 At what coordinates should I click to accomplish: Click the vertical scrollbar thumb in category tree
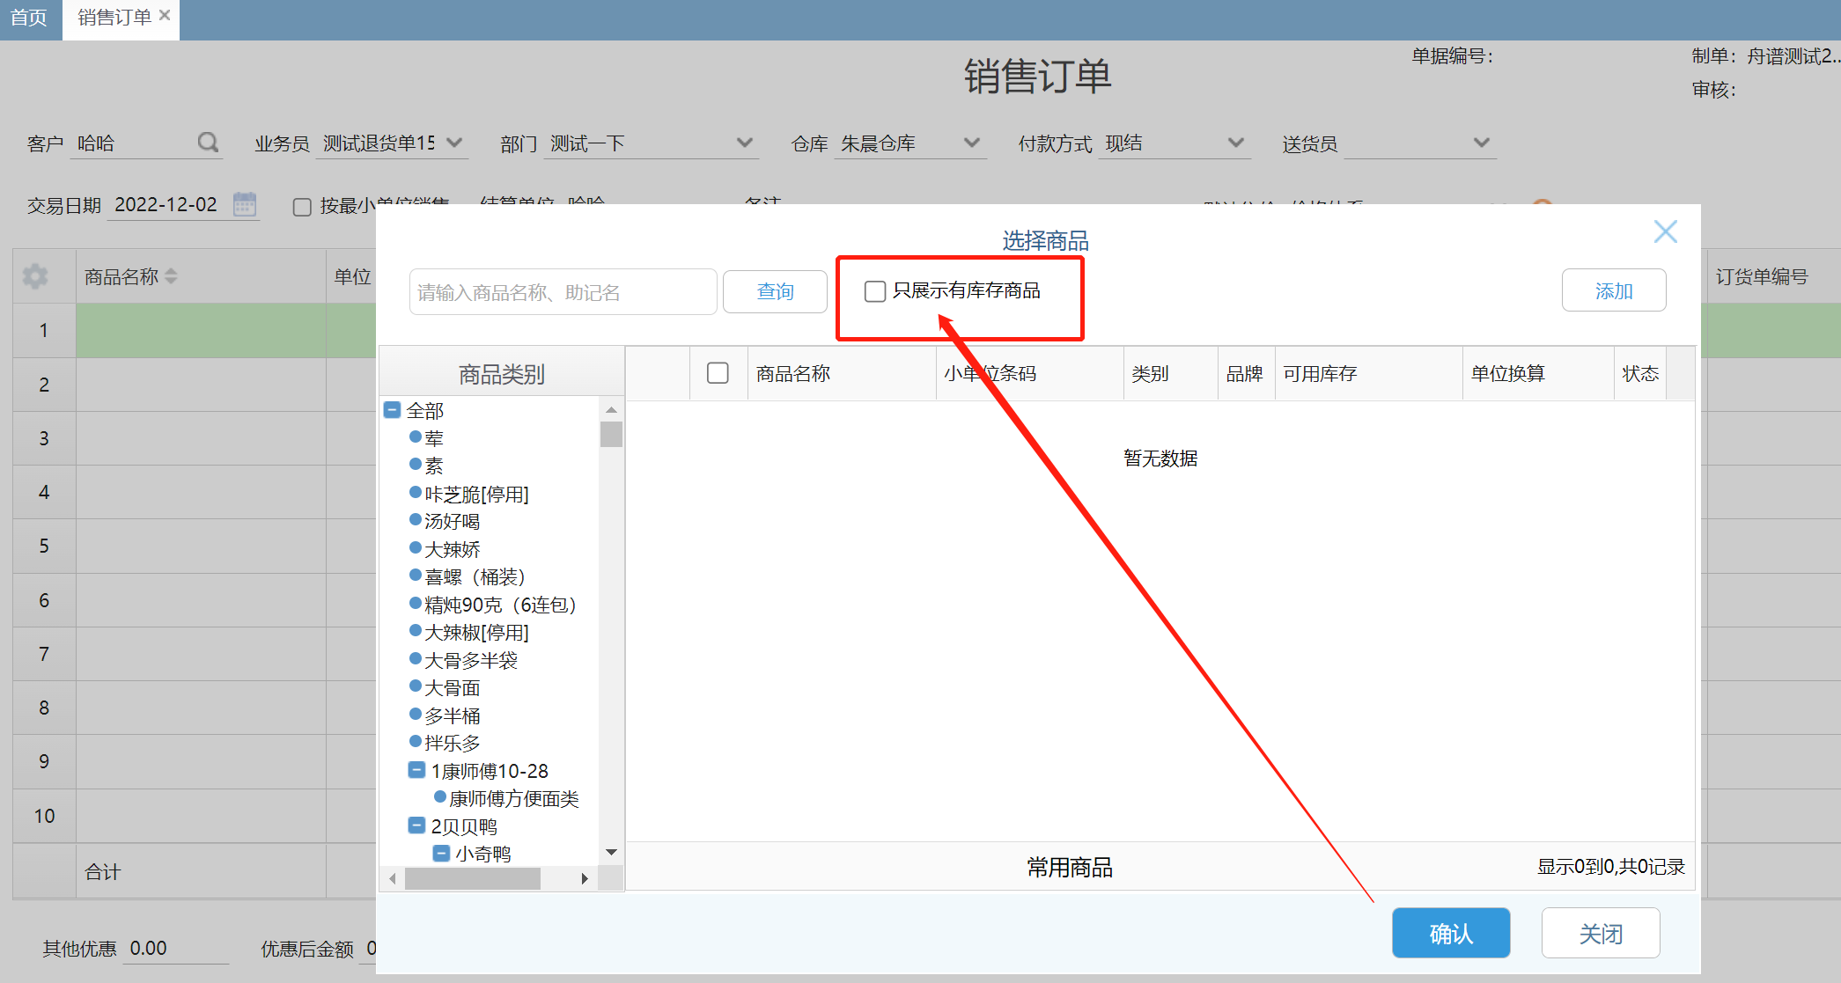tap(611, 435)
